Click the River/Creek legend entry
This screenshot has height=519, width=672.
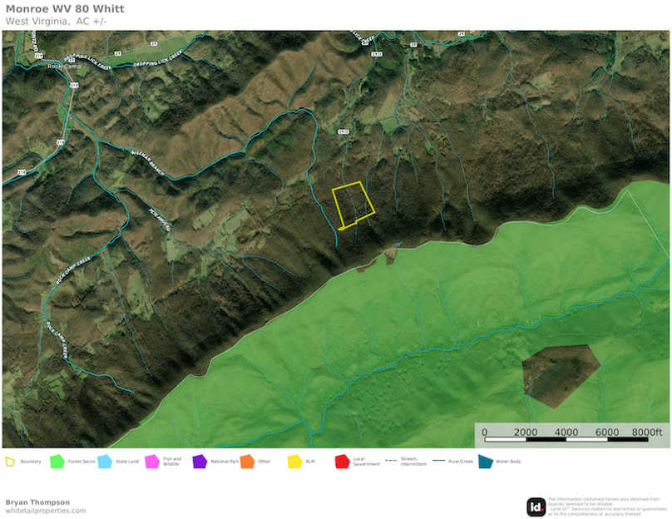447,461
